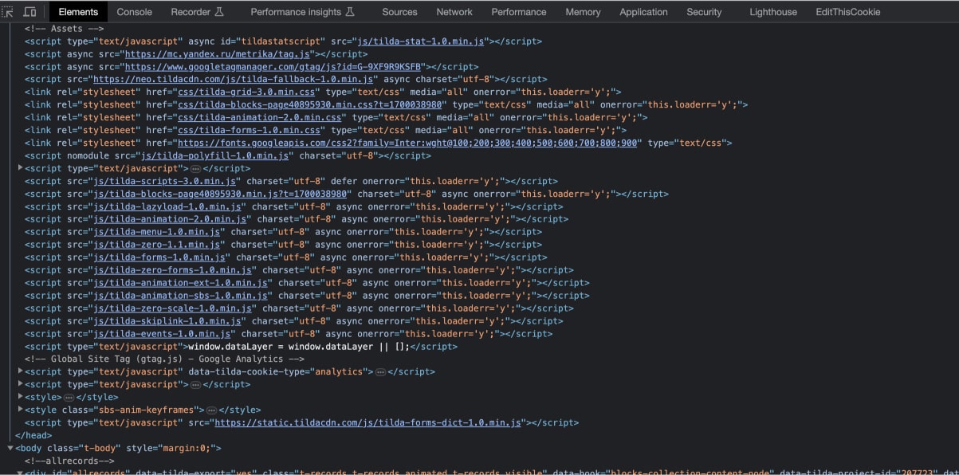
Task: Expand the collapsed script text/javascript node after polyfill
Action: tap(20, 168)
